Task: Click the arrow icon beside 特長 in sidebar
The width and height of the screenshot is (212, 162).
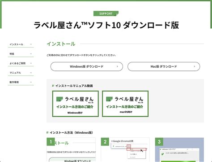Action: click(31, 54)
